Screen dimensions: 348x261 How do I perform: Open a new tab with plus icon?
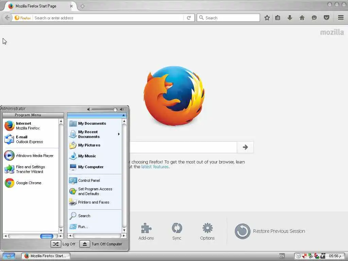[x=83, y=6]
